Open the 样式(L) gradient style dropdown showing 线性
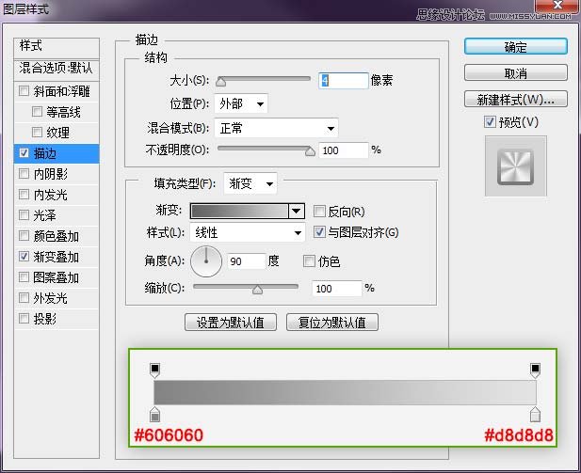 tap(248, 233)
